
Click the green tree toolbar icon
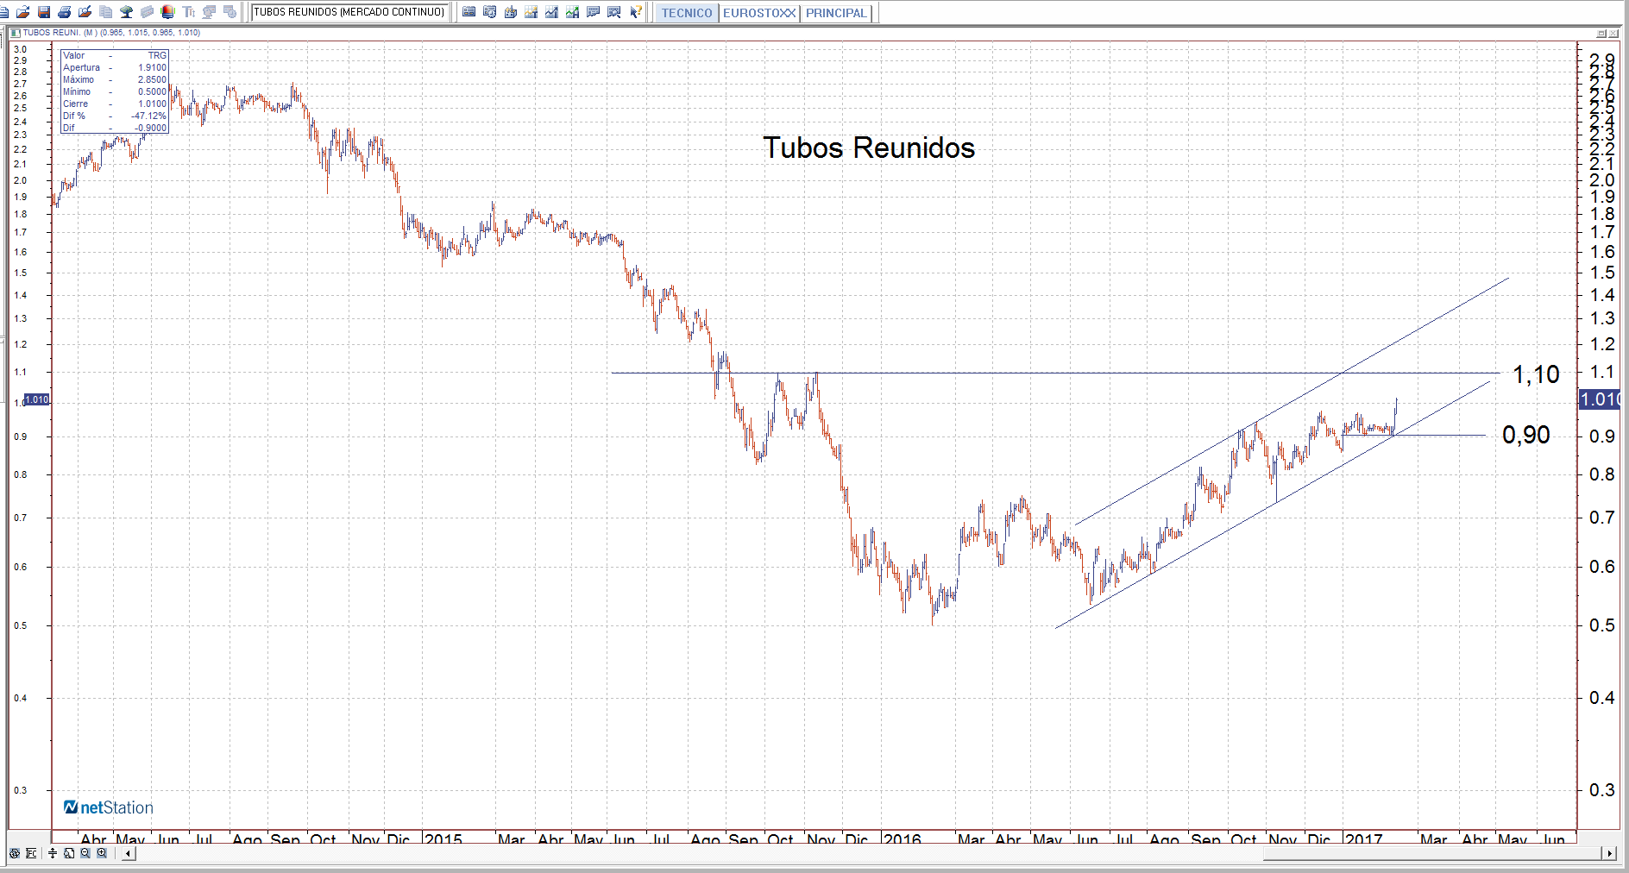click(127, 12)
